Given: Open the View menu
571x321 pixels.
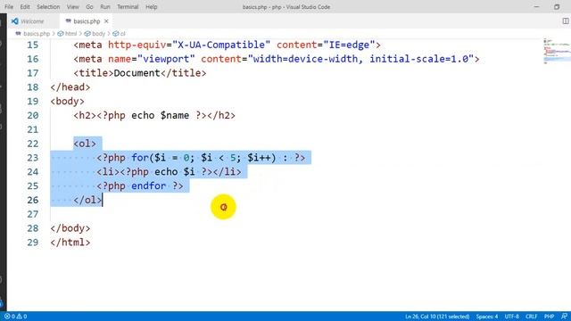Looking at the screenshot, I should 72,6.
